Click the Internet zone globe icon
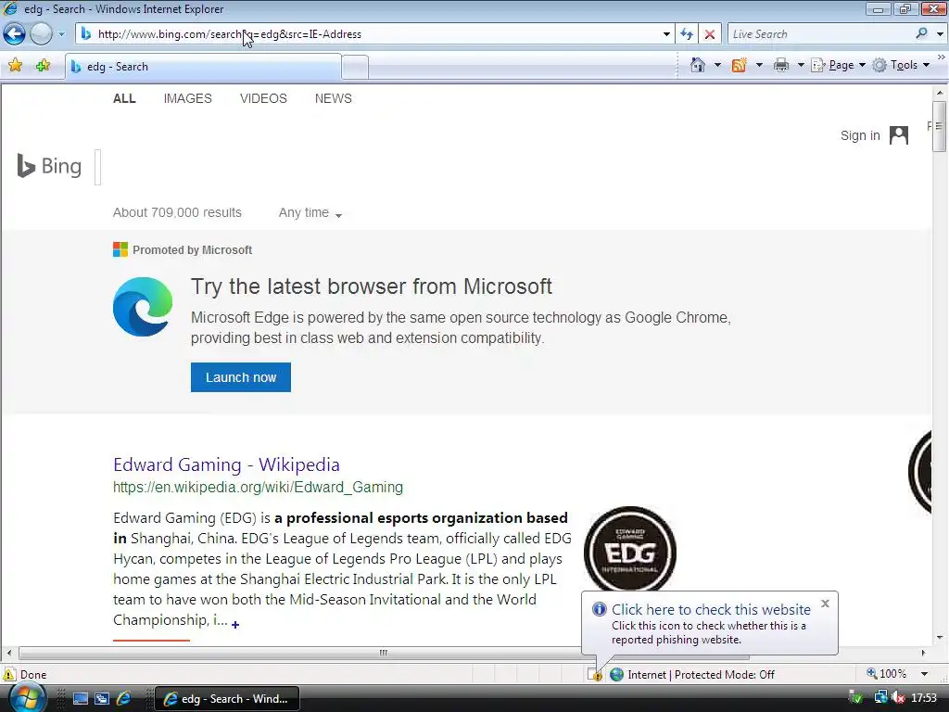This screenshot has height=712, width=949. coord(616,675)
